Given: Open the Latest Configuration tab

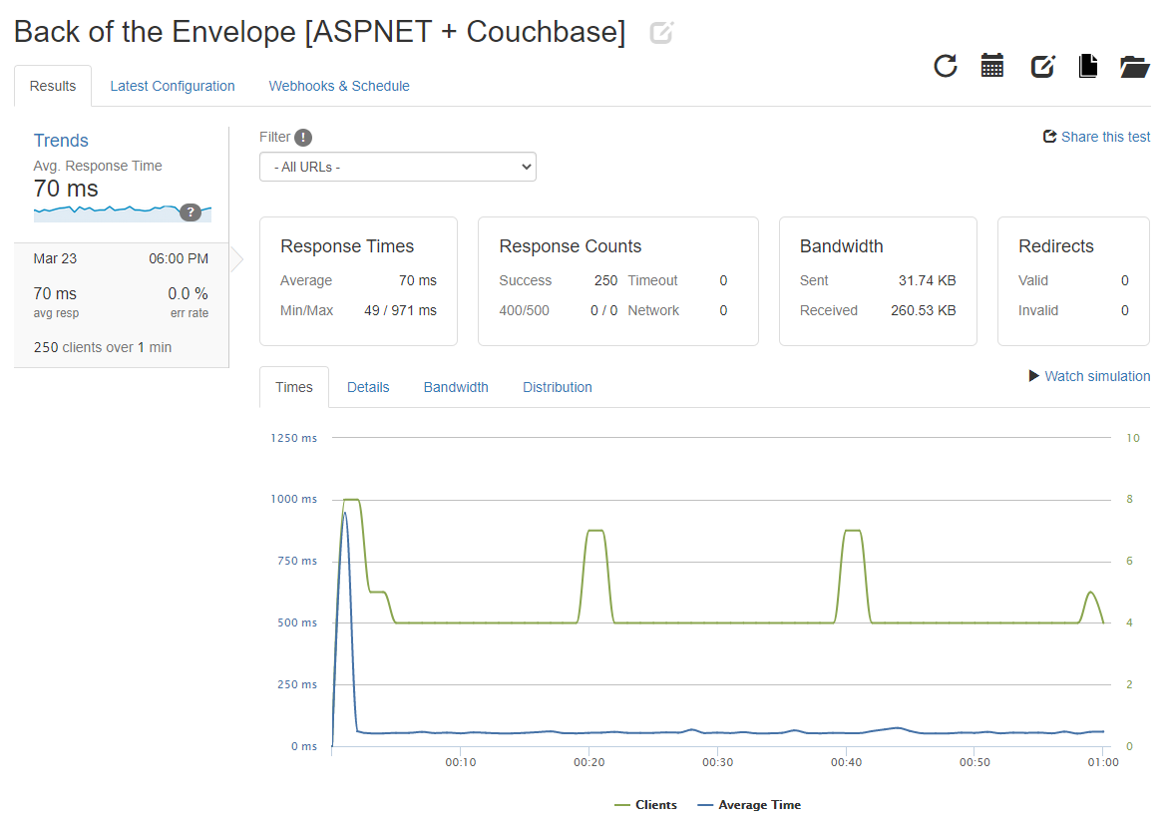Looking at the screenshot, I should click(173, 86).
